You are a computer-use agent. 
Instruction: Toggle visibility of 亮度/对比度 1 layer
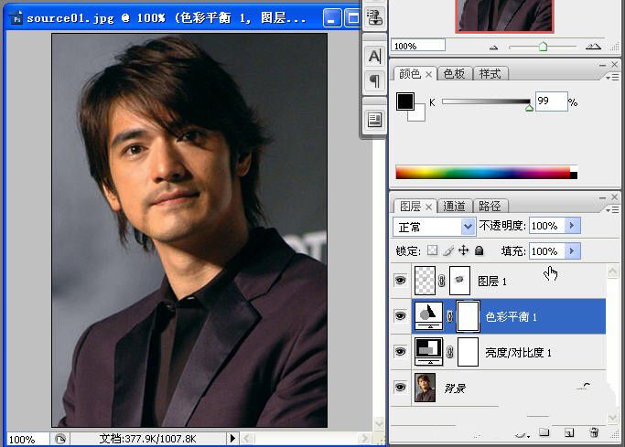click(401, 351)
